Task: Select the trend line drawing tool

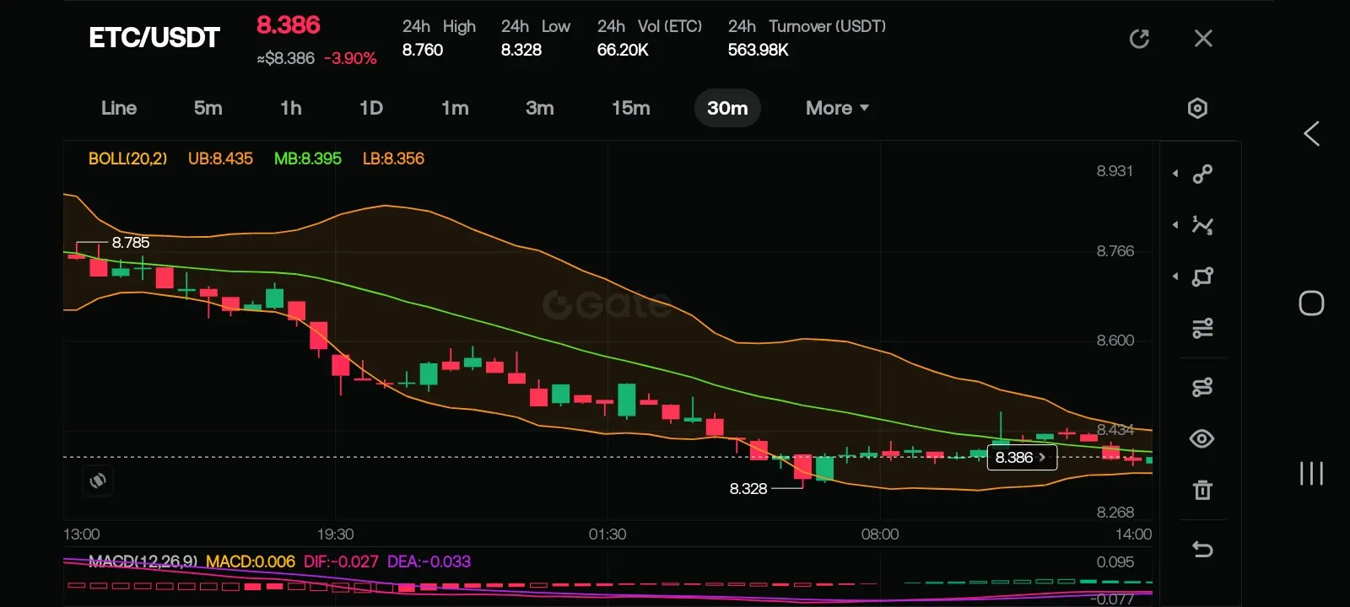Action: point(1202,174)
